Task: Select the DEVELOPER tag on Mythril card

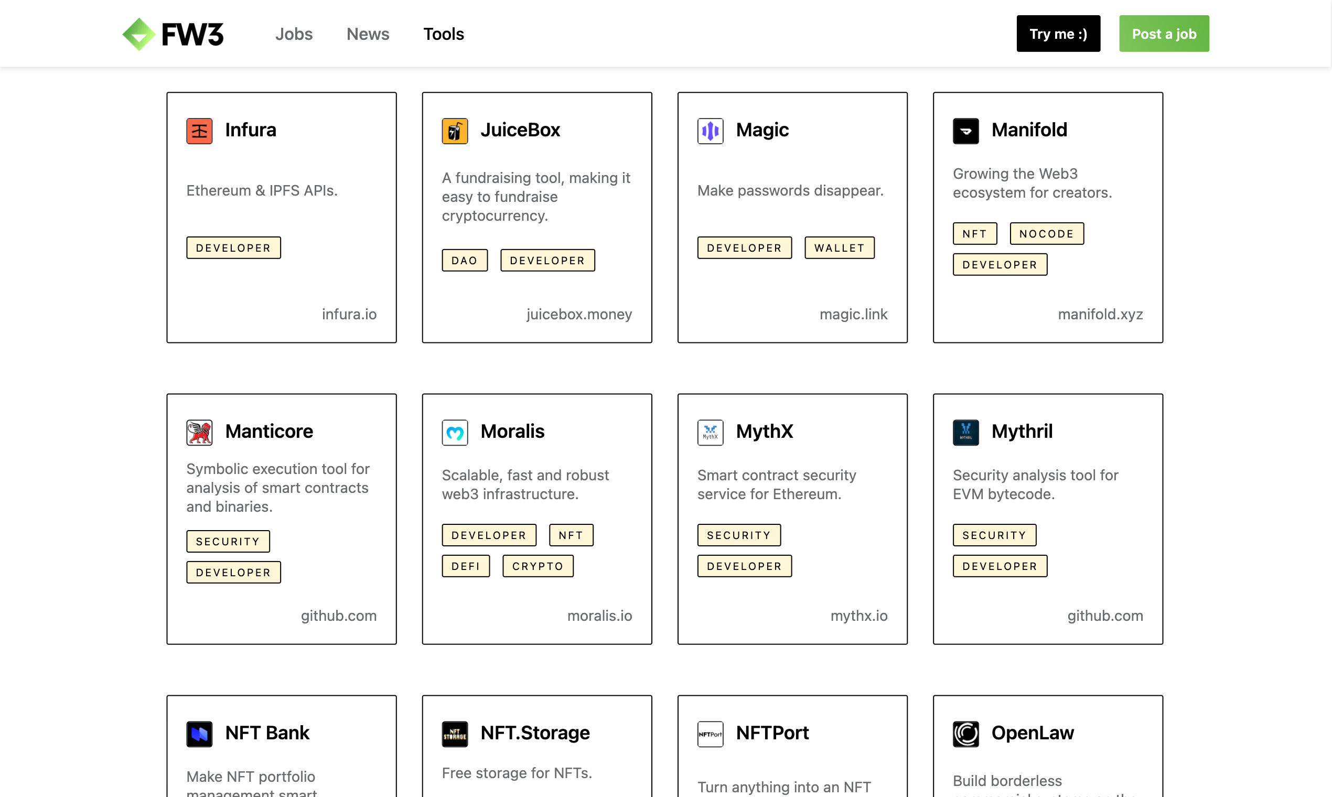Action: (1000, 566)
